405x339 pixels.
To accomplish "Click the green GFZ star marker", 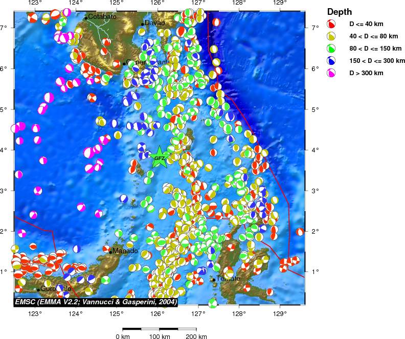I will (160, 158).
